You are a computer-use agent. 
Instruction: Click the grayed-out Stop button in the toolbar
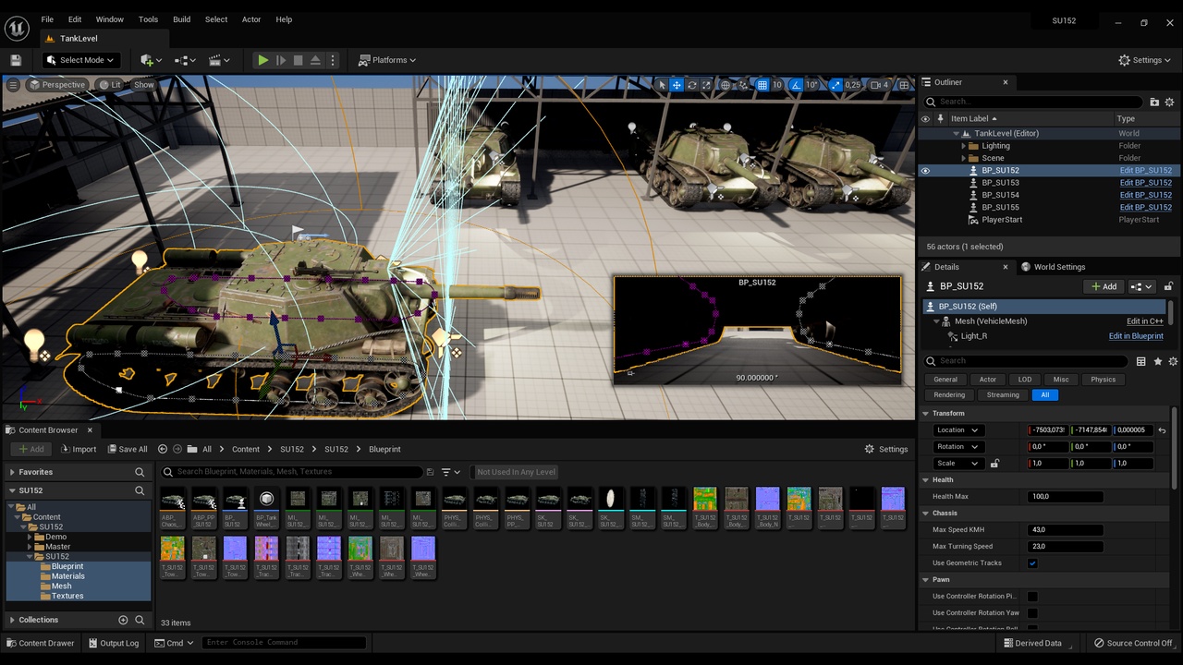click(298, 60)
